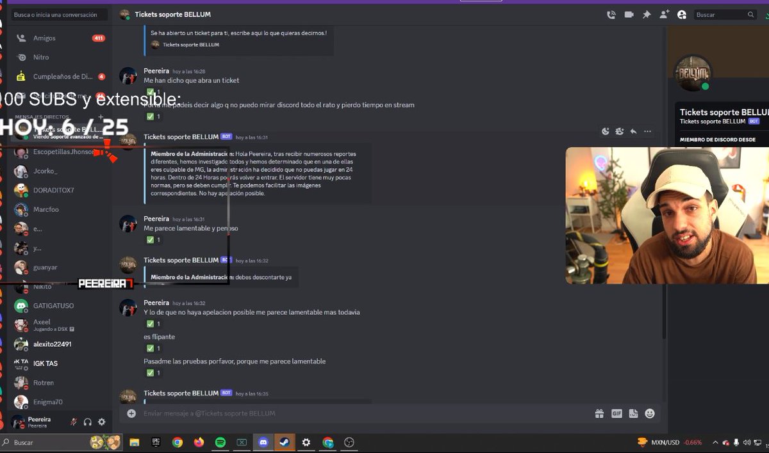Click Peereira's own avatar in the user panel

pyautogui.click(x=18, y=422)
